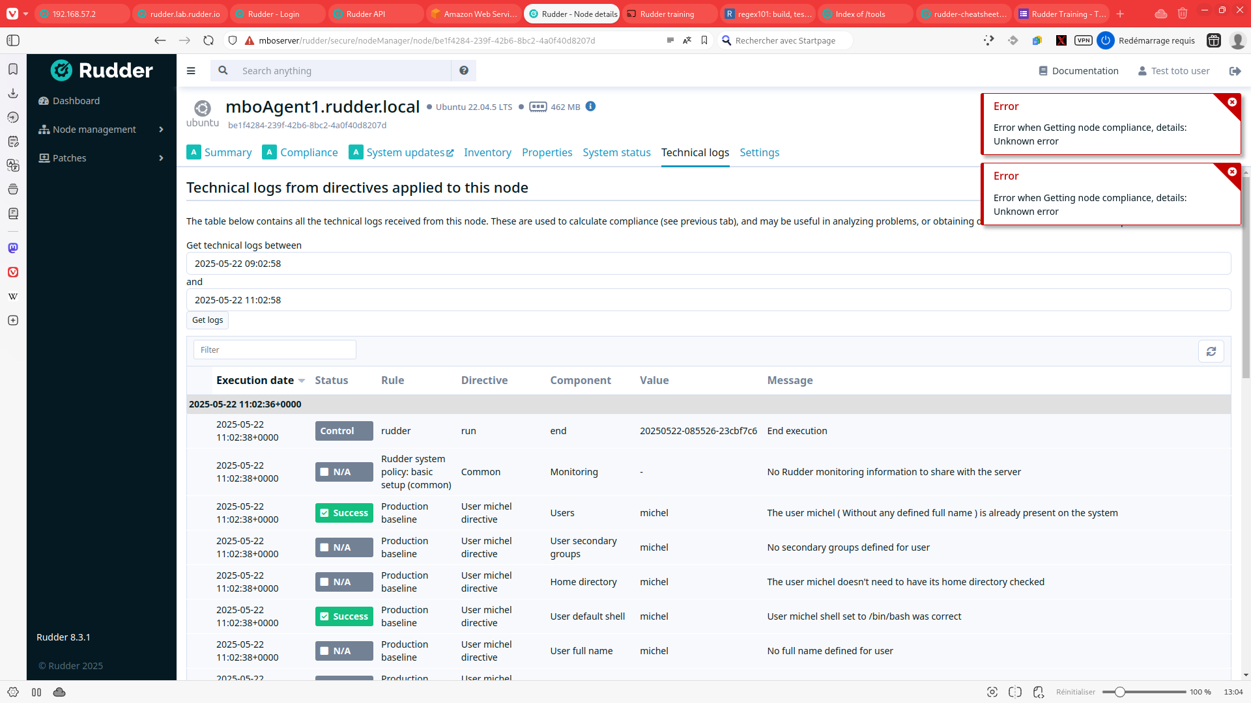Toggle the Vivaldi panel sidebar button

[x=13, y=40]
